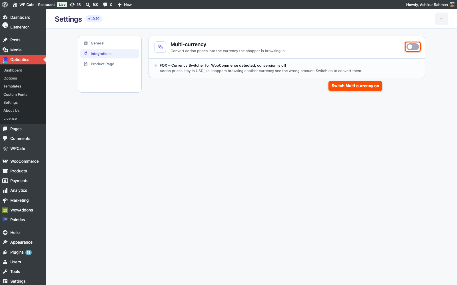Click the FOX Currency Switcher detected notice
The height and width of the screenshot is (285, 457).
pos(223,65)
